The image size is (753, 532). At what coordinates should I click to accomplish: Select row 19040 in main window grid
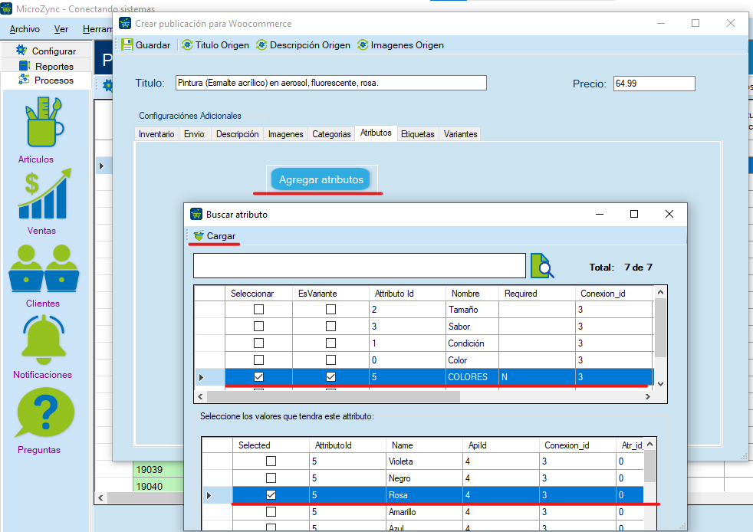[x=159, y=486]
